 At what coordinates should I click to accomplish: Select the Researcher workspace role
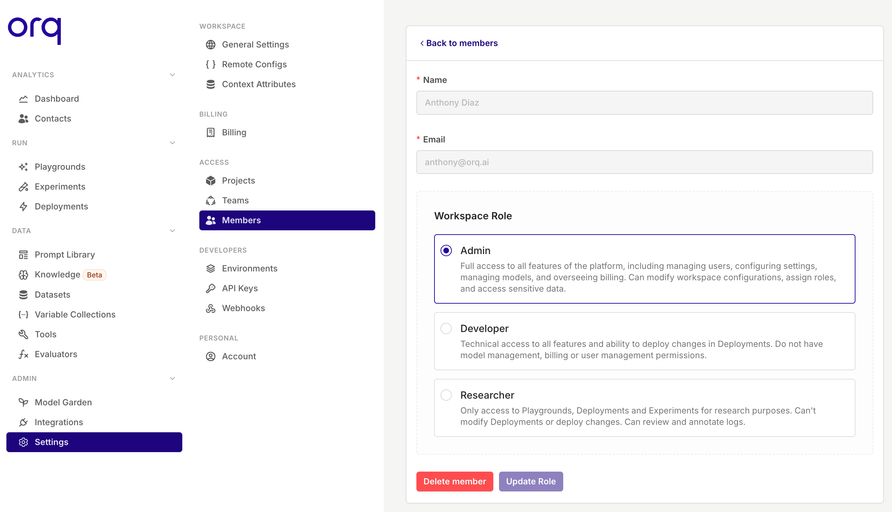coord(447,395)
